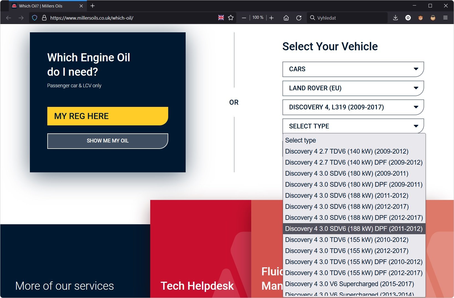
Task: Pick Discovery 4 3.0 V6 Supercharged (2015-2017)
Action: coord(349,284)
